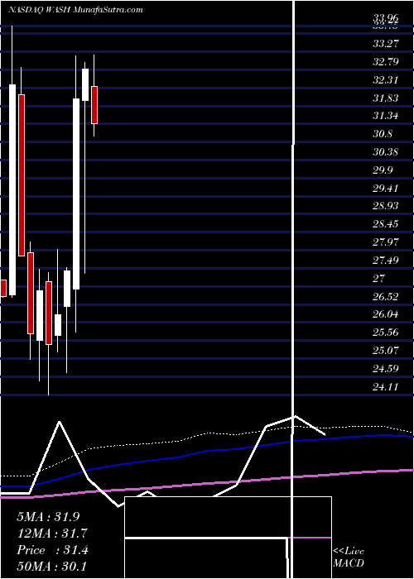Click the 31.83 price axis label
Screen dimensions: 414x579
click(x=386, y=98)
